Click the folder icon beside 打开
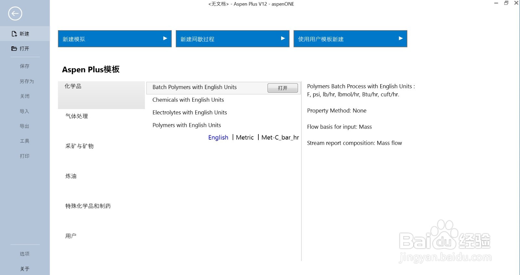520x275 pixels. pos(14,49)
